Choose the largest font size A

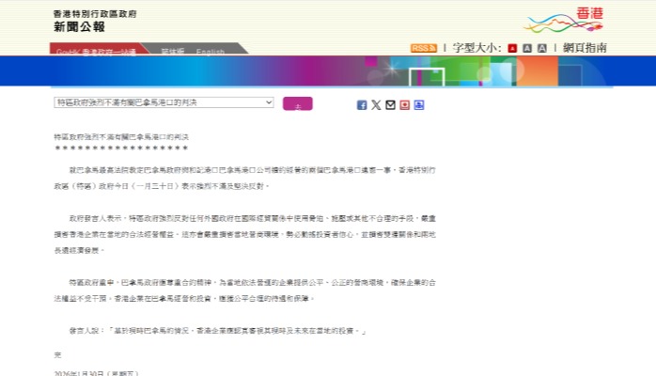pyautogui.click(x=542, y=48)
